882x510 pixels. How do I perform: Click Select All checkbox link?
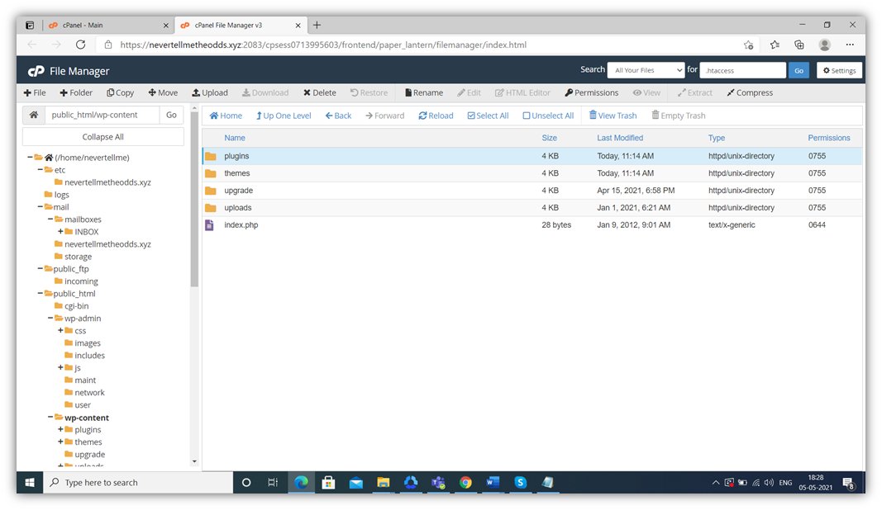(488, 116)
